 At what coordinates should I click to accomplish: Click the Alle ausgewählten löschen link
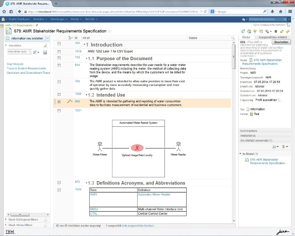138,226
